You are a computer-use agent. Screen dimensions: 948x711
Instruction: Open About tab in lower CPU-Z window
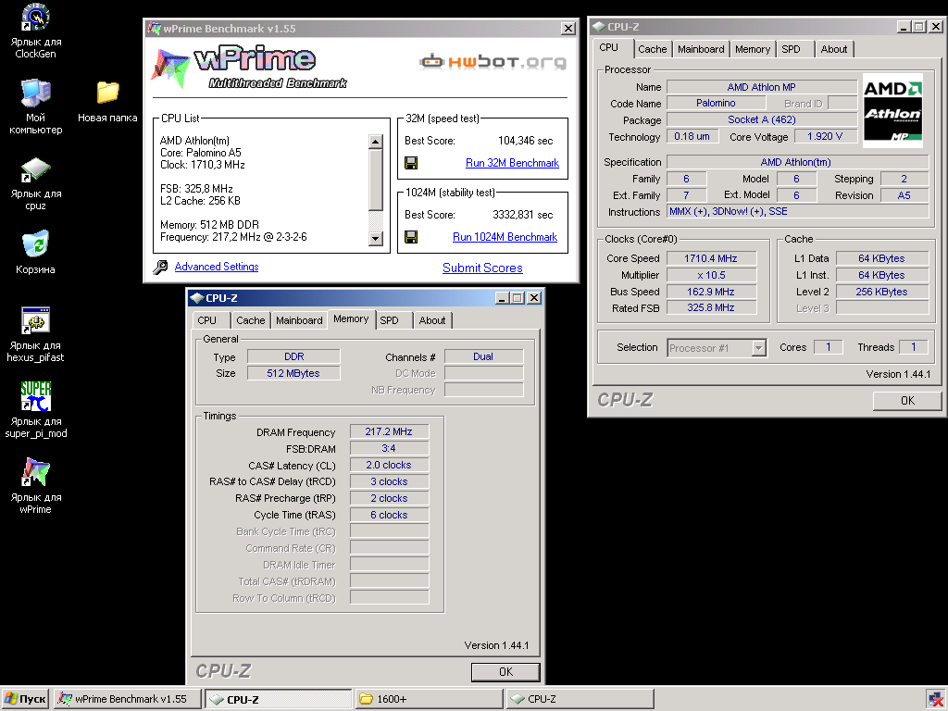432,320
